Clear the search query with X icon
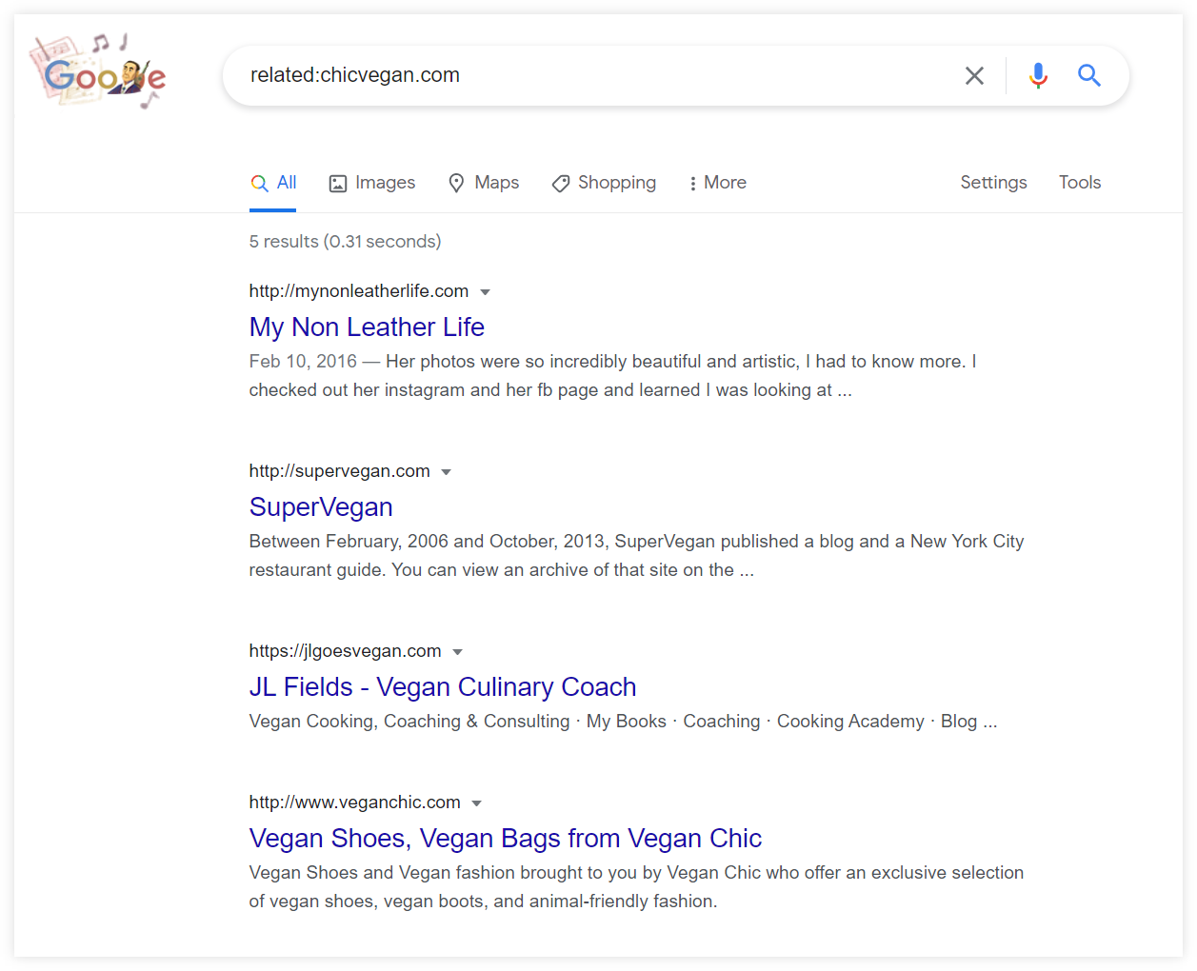The width and height of the screenshot is (1197, 971). click(974, 76)
